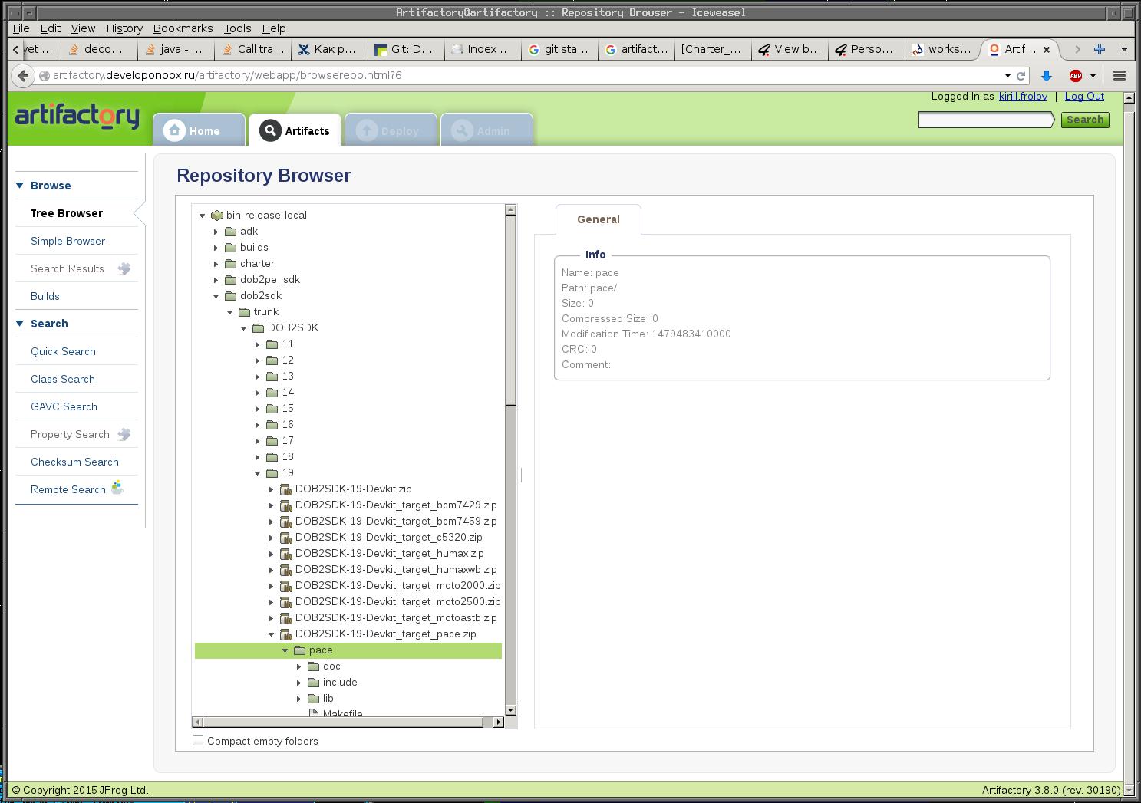Open the File menu
Viewport: 1141px width, 803px height.
tap(21, 28)
